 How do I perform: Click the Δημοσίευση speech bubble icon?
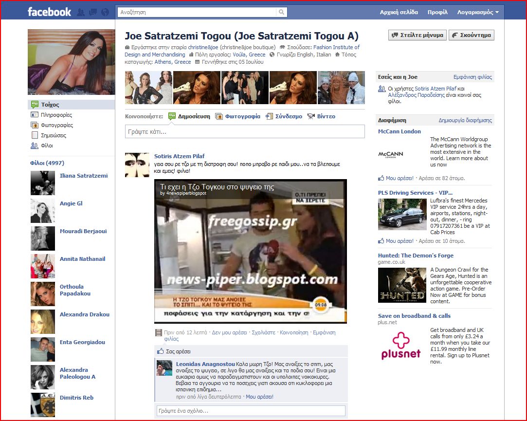pyautogui.click(x=172, y=116)
